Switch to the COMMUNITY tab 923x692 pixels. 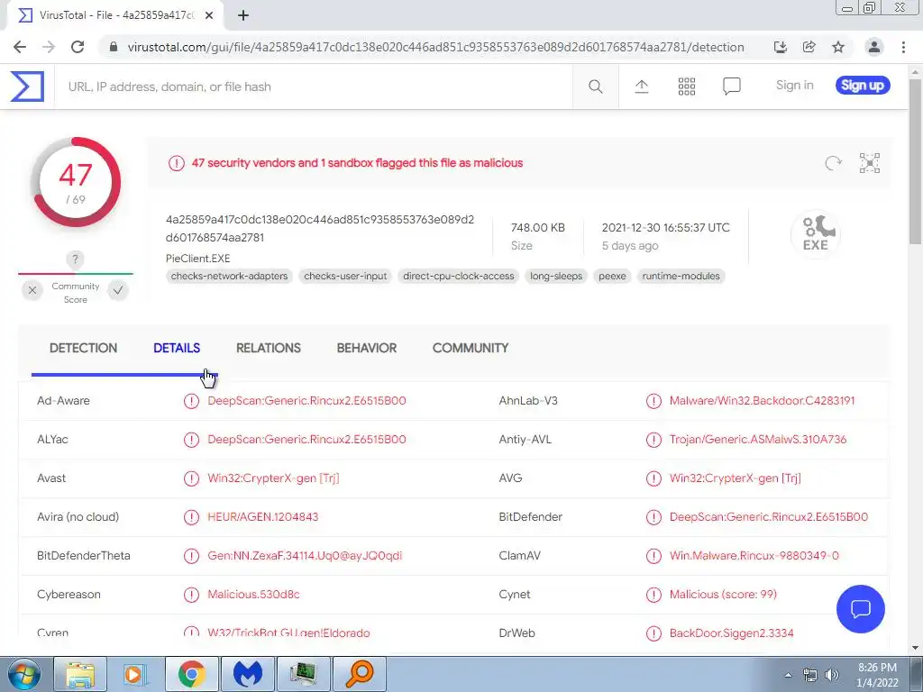tap(471, 348)
